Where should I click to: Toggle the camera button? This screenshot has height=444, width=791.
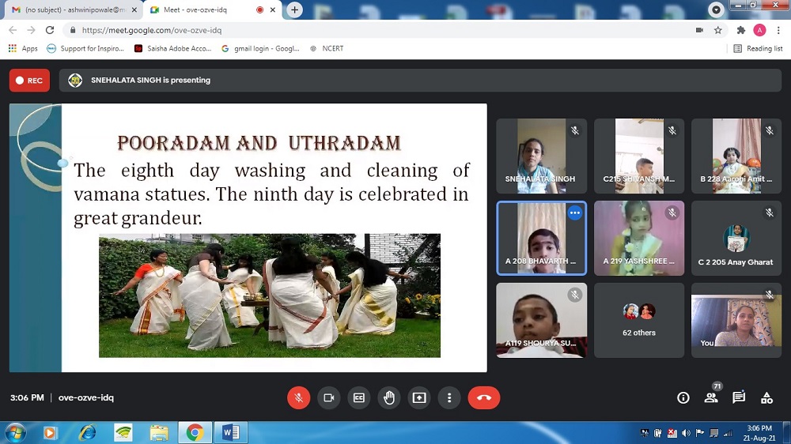(328, 397)
